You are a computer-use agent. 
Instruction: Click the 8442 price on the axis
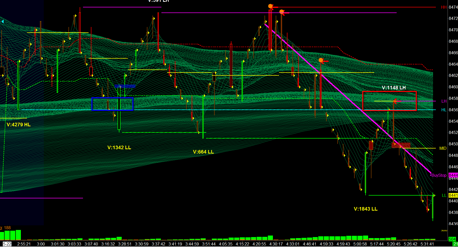(453, 189)
